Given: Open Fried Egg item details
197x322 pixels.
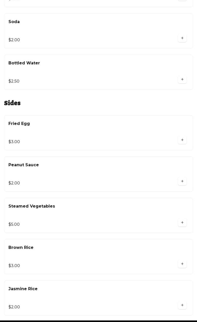Looking at the screenshot, I should pyautogui.click(x=98, y=133).
